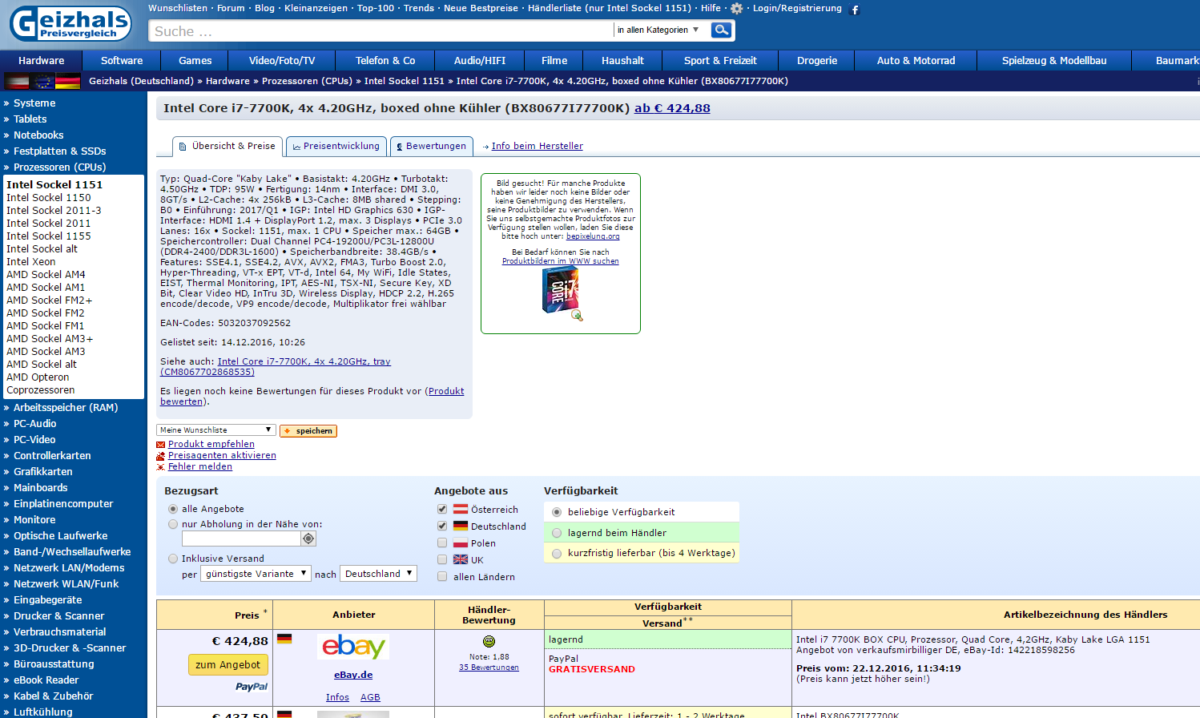The image size is (1200, 718).
Task: Click the Facebook icon in header
Action: click(x=855, y=10)
